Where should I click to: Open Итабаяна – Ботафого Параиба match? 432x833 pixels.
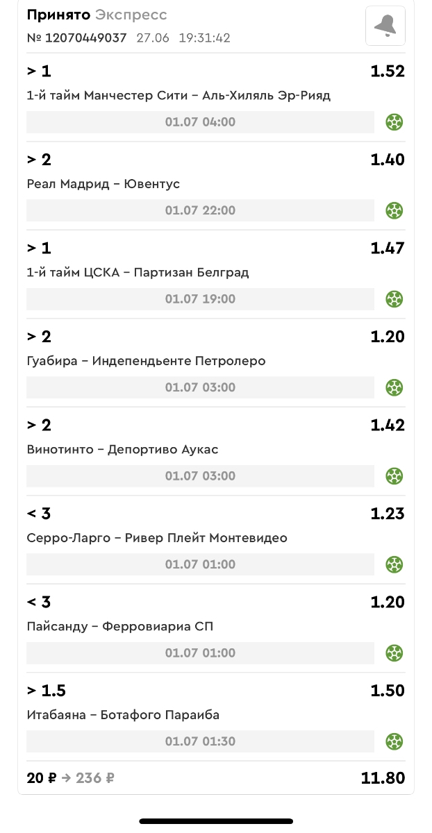pos(123,715)
